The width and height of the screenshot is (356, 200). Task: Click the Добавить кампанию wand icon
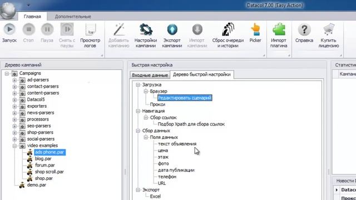click(118, 29)
